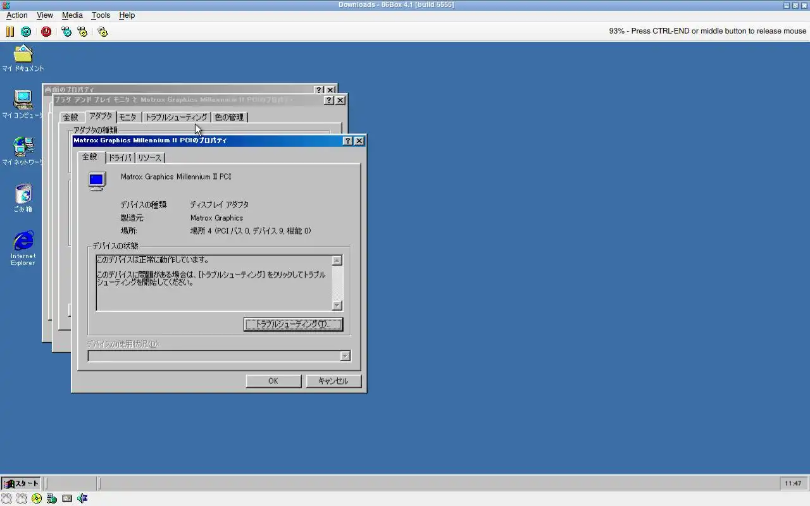Open 86Box settings via the gear icon
The height and width of the screenshot is (506, 810).
coord(103,31)
